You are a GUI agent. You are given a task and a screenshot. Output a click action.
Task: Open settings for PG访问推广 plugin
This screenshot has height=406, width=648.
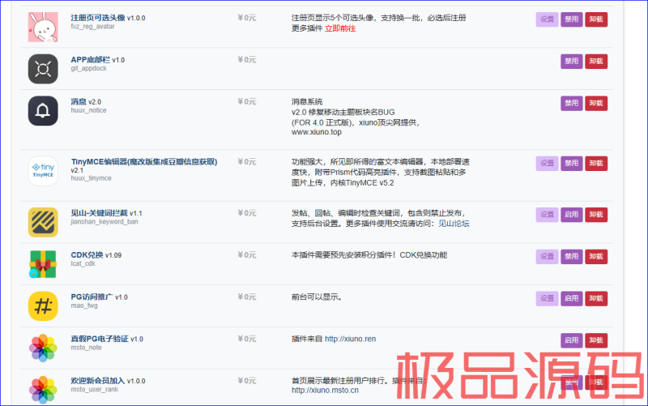tap(548, 298)
